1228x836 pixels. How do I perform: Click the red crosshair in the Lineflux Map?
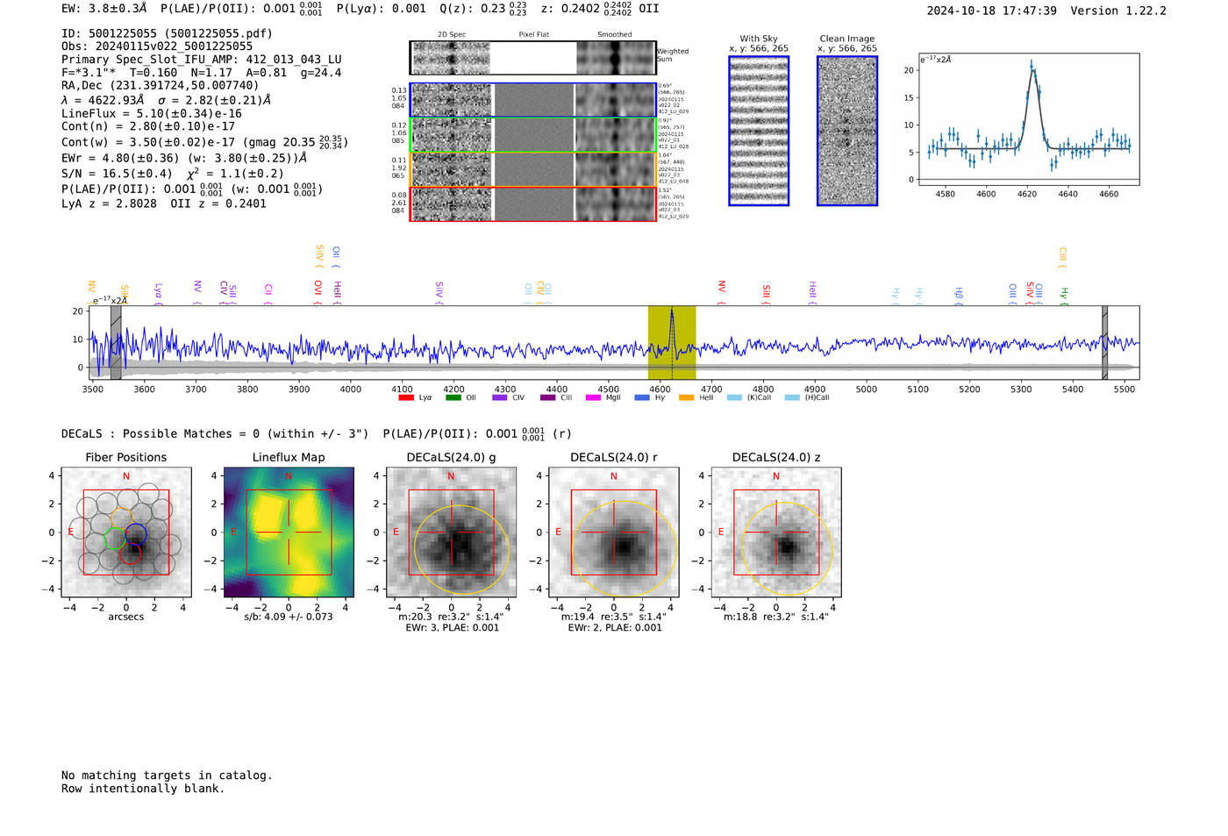pos(289,532)
